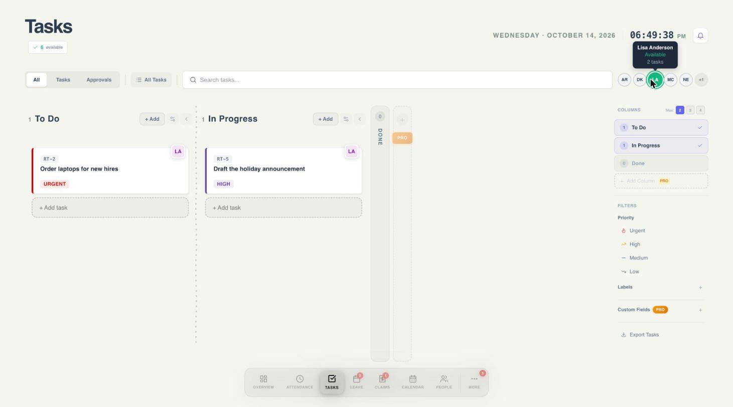The width and height of the screenshot is (733, 407).
Task: Click + Add task under To Do
Action: (110, 208)
